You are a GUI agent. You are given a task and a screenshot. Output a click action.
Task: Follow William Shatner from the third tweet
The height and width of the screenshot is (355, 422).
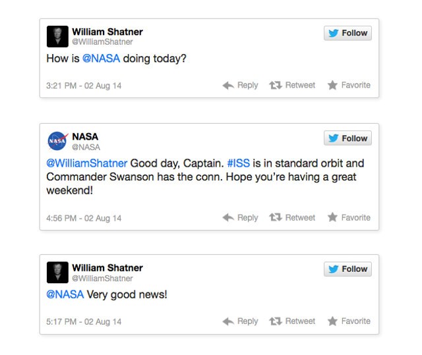click(x=347, y=269)
